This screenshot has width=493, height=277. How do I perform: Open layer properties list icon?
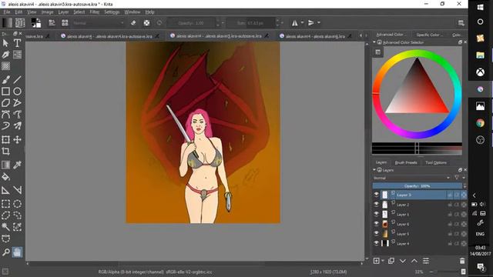coord(426,261)
